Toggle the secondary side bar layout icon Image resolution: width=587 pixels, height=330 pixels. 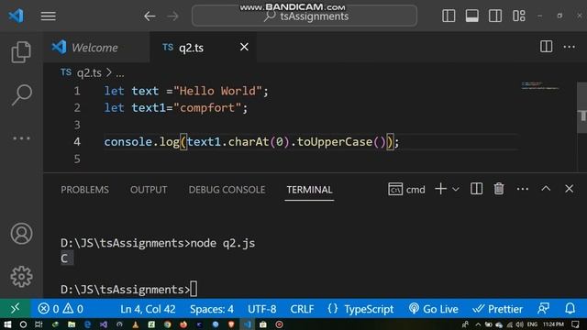[495, 16]
